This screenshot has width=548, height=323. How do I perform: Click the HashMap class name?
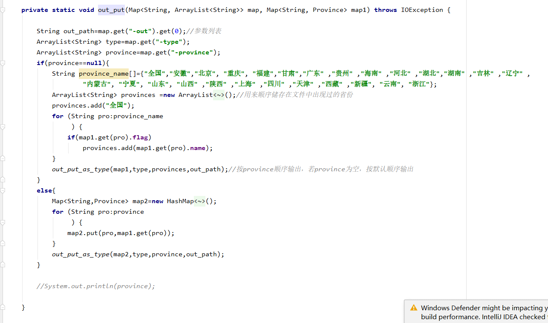(180, 201)
